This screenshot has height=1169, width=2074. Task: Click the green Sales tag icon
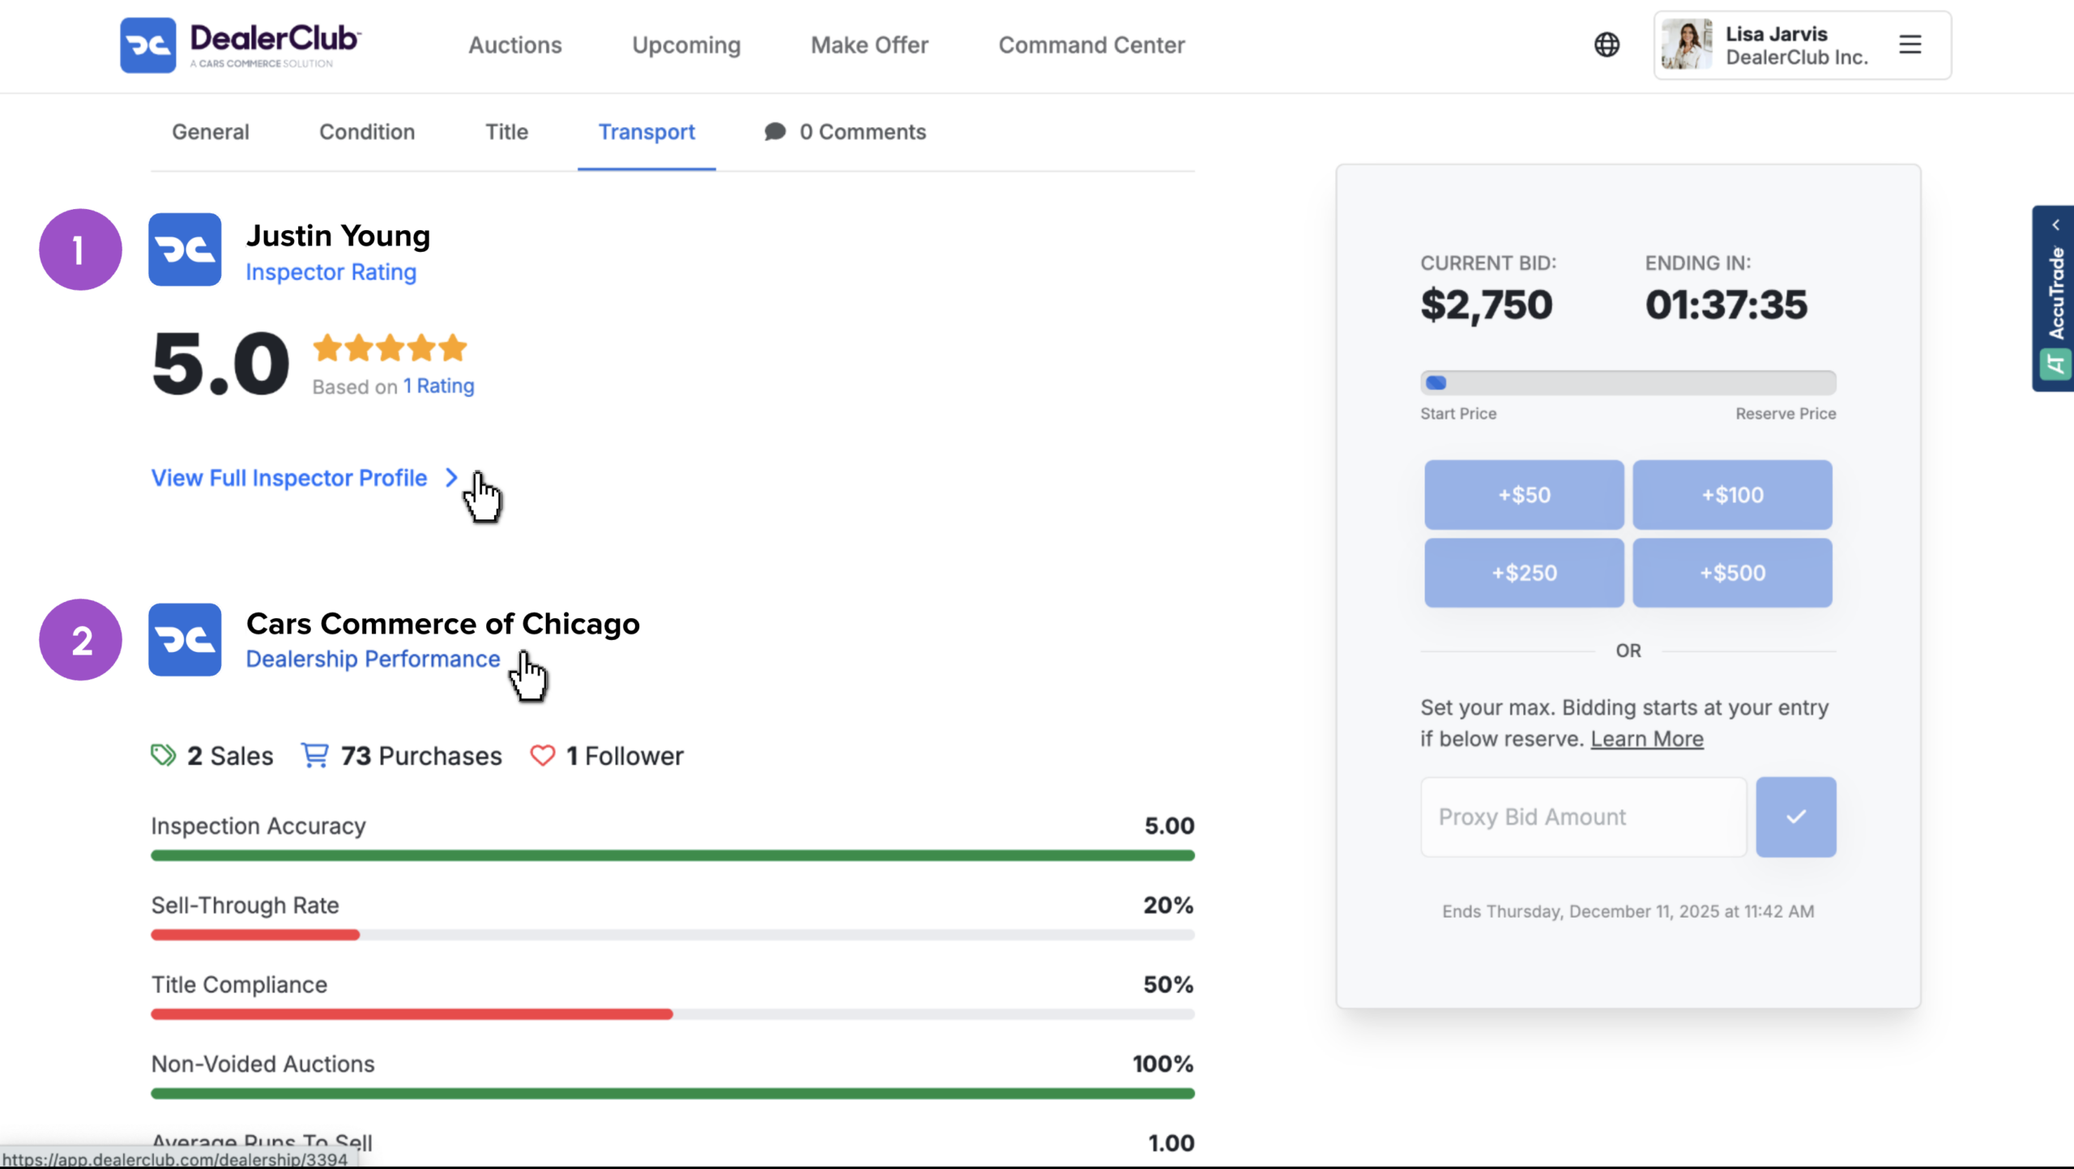click(x=163, y=755)
